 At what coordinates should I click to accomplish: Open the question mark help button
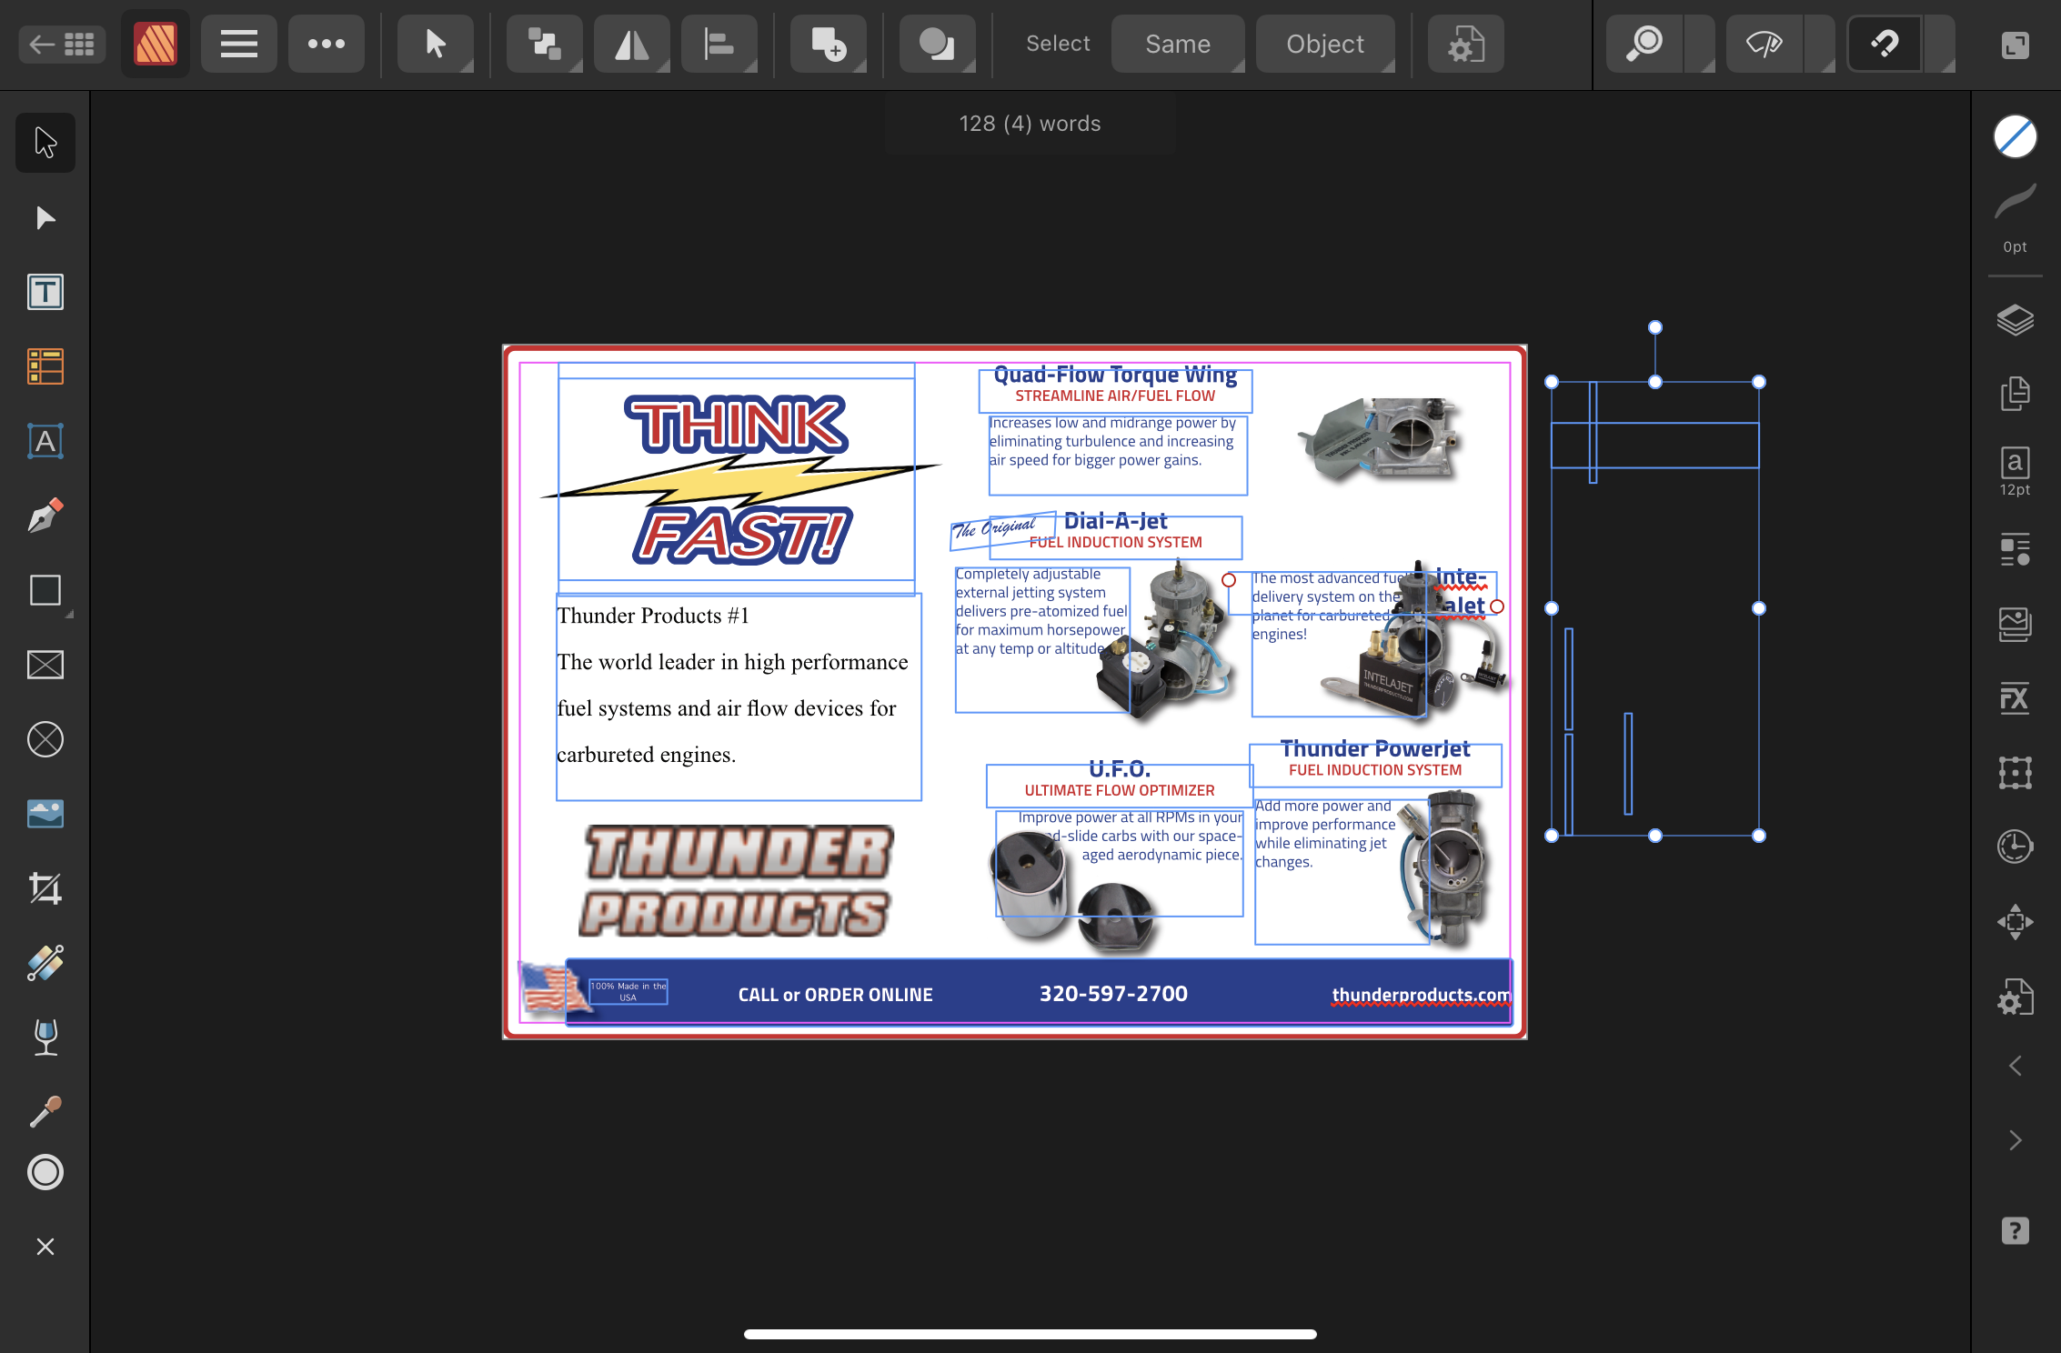click(2016, 1231)
